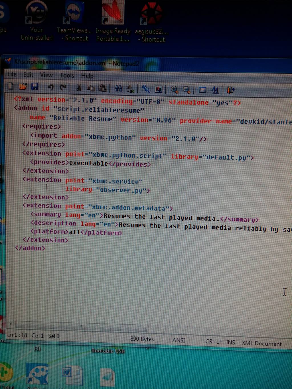Toggle word wrap toolbar icon
The height and width of the screenshot is (389, 292).
[158, 89]
